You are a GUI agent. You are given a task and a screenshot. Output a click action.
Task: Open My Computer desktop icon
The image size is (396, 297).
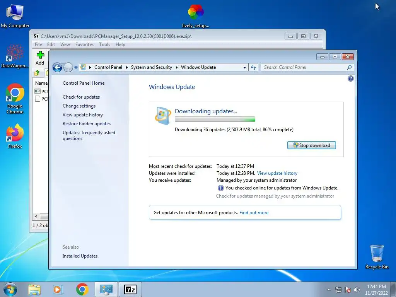pos(15,15)
